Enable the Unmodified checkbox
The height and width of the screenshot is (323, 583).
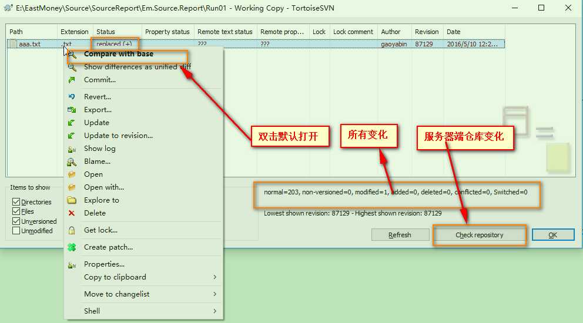[x=16, y=231]
